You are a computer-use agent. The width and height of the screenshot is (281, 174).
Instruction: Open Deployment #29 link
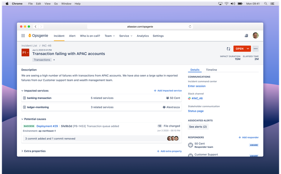point(47,126)
